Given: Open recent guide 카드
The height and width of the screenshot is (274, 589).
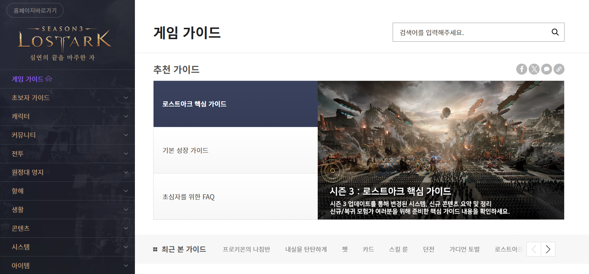Looking at the screenshot, I should pos(368,249).
